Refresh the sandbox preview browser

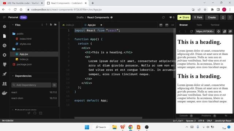(x=192, y=31)
